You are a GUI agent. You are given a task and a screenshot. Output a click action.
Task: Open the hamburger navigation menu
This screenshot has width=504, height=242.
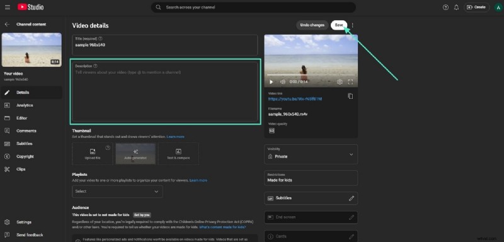click(8, 7)
